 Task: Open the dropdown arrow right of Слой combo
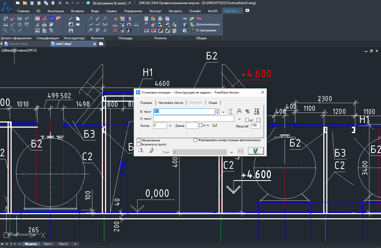click(x=232, y=153)
